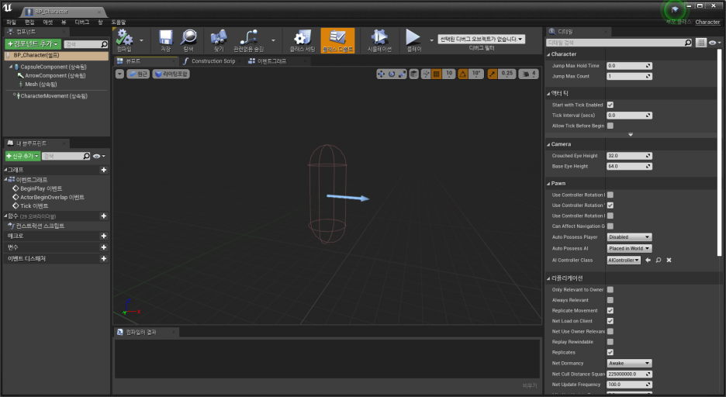Open the Edit (편집) menu
The width and height of the screenshot is (726, 397).
(x=29, y=22)
